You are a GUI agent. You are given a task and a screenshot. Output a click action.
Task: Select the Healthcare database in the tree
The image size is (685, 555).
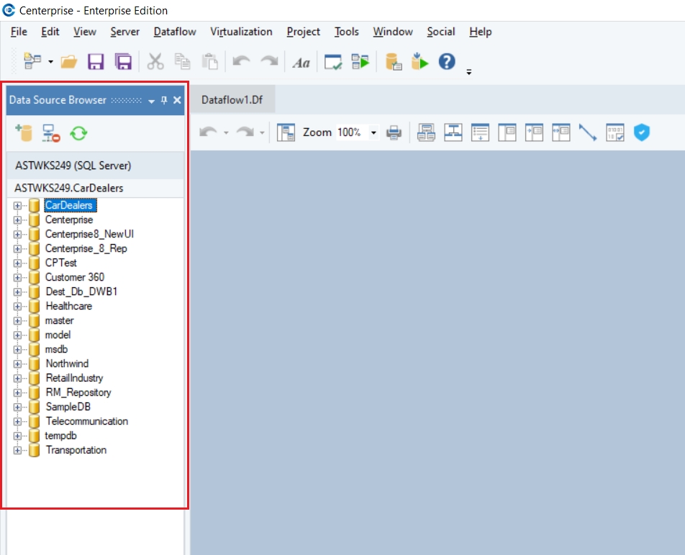(68, 306)
